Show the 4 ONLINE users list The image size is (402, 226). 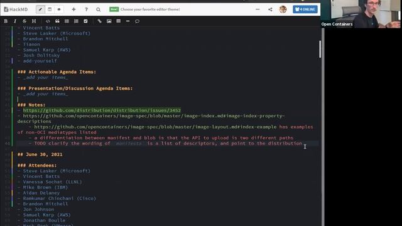tap(305, 9)
